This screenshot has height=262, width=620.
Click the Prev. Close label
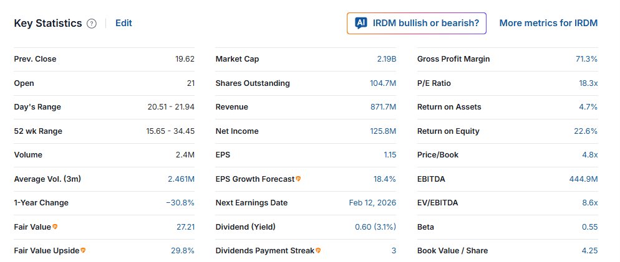point(35,59)
